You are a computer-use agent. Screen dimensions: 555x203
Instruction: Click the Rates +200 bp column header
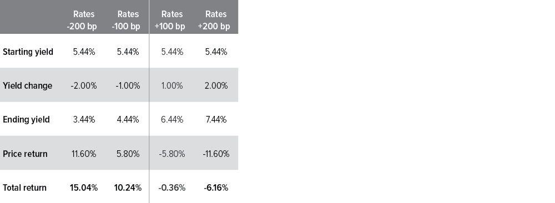coord(214,20)
